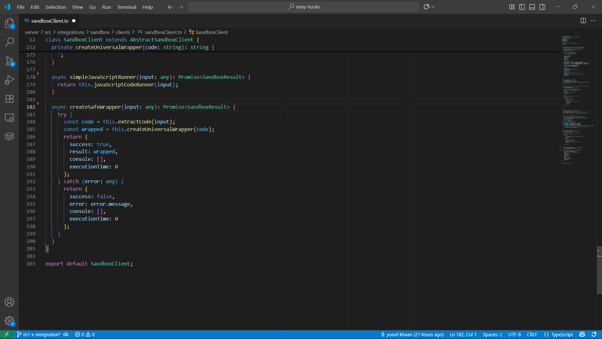Click the cloud publish icon in status bar
602x339 pixels.
coord(66,334)
